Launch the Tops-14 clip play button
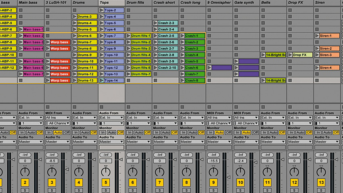 click(102, 80)
